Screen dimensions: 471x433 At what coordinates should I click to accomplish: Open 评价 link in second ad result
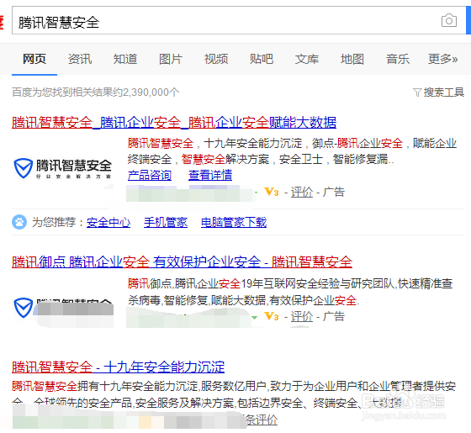(x=302, y=317)
